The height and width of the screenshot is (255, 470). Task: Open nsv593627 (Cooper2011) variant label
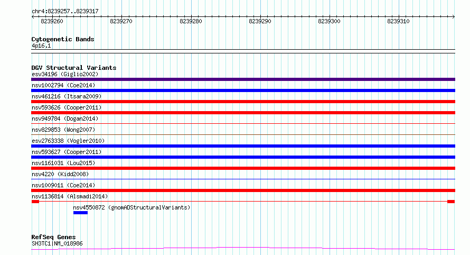67,152
